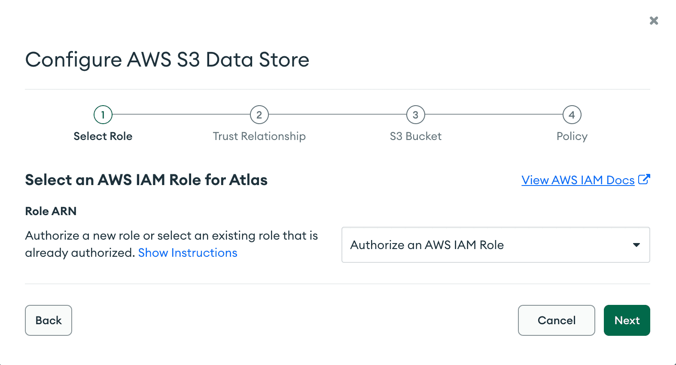676x365 pixels.
Task: Proceed with the Next button
Action: (x=627, y=320)
